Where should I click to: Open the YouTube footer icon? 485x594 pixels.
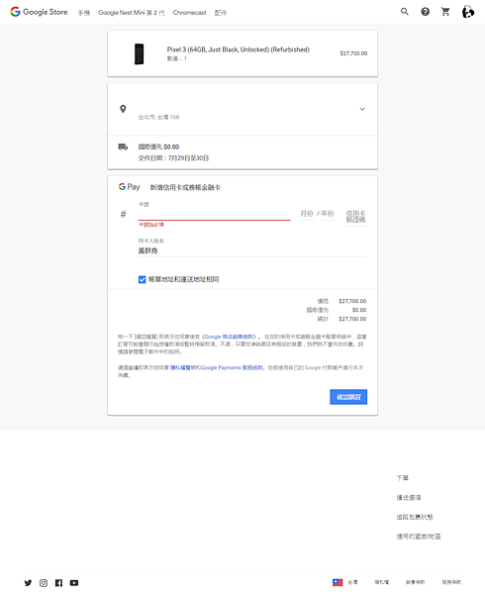point(74,583)
